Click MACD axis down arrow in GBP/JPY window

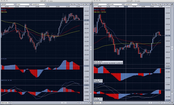(91, 90)
